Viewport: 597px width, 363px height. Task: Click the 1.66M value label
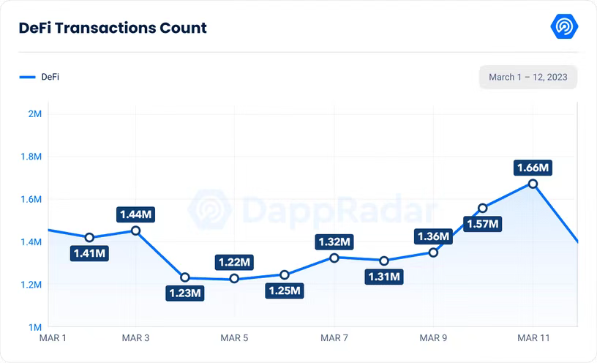pyautogui.click(x=533, y=168)
